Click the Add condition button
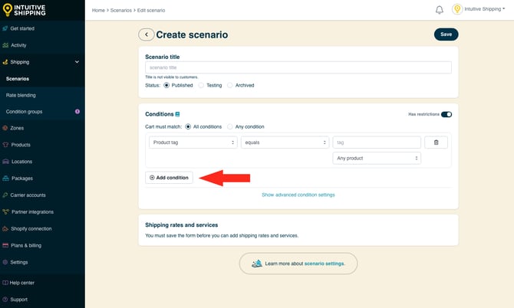The height and width of the screenshot is (308, 514). (x=169, y=178)
